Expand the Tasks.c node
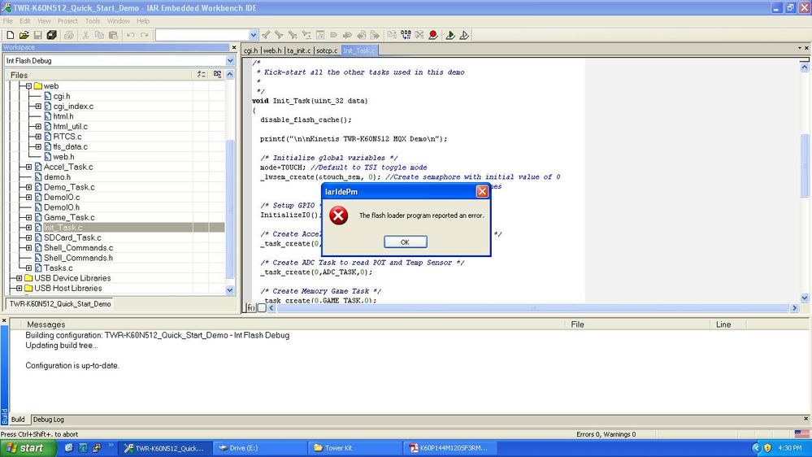812x457 pixels. tap(28, 268)
